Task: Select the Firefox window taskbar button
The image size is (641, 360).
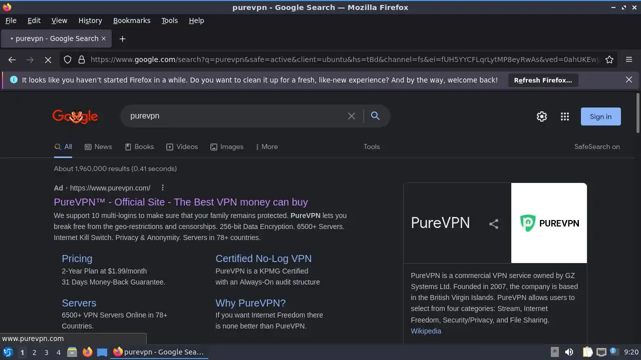Action: (159, 352)
